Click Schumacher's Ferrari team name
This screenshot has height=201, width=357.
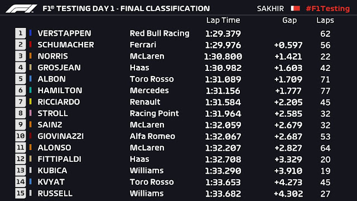click(x=143, y=45)
